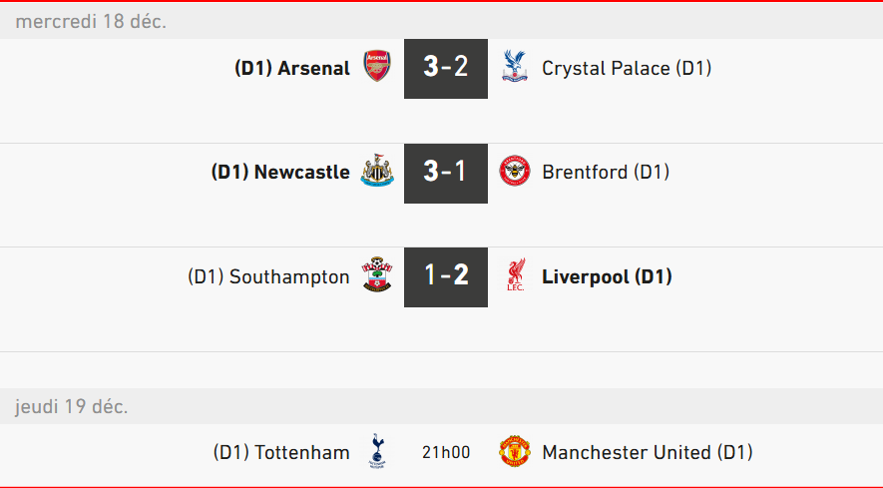883x488 pixels.
Task: Click the Manchester United club crest
Action: 515,452
